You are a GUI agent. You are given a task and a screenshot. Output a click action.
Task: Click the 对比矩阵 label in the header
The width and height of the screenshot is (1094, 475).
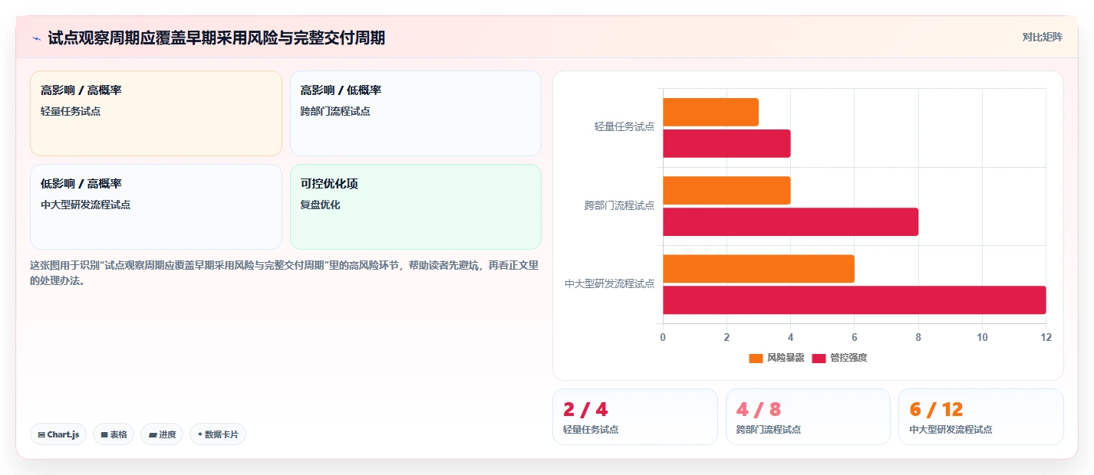click(x=1043, y=37)
